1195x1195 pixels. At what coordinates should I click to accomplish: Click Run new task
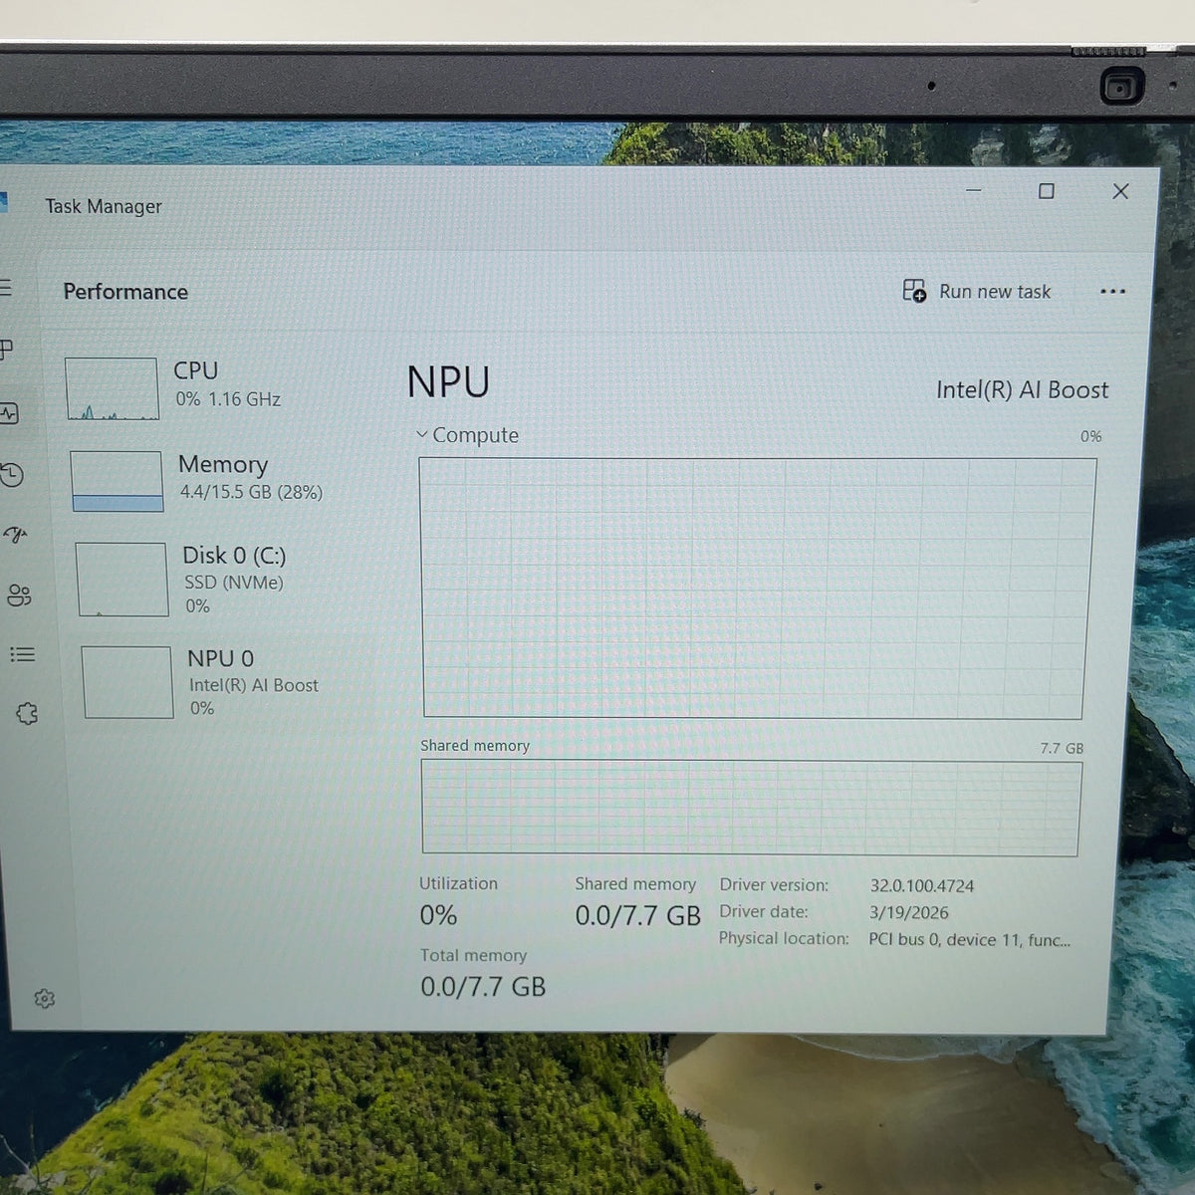(977, 291)
